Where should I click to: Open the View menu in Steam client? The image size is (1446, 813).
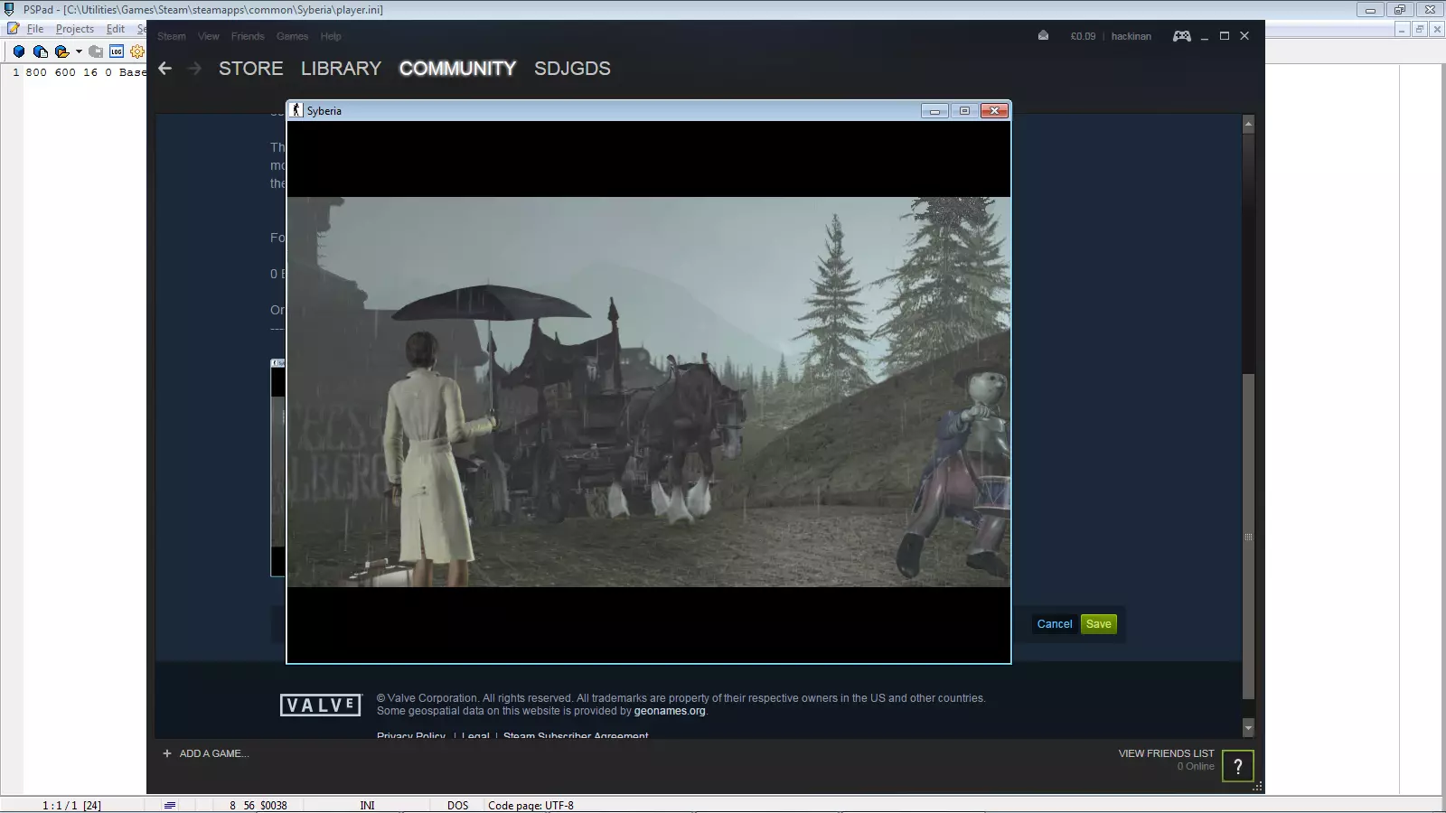coord(209,36)
